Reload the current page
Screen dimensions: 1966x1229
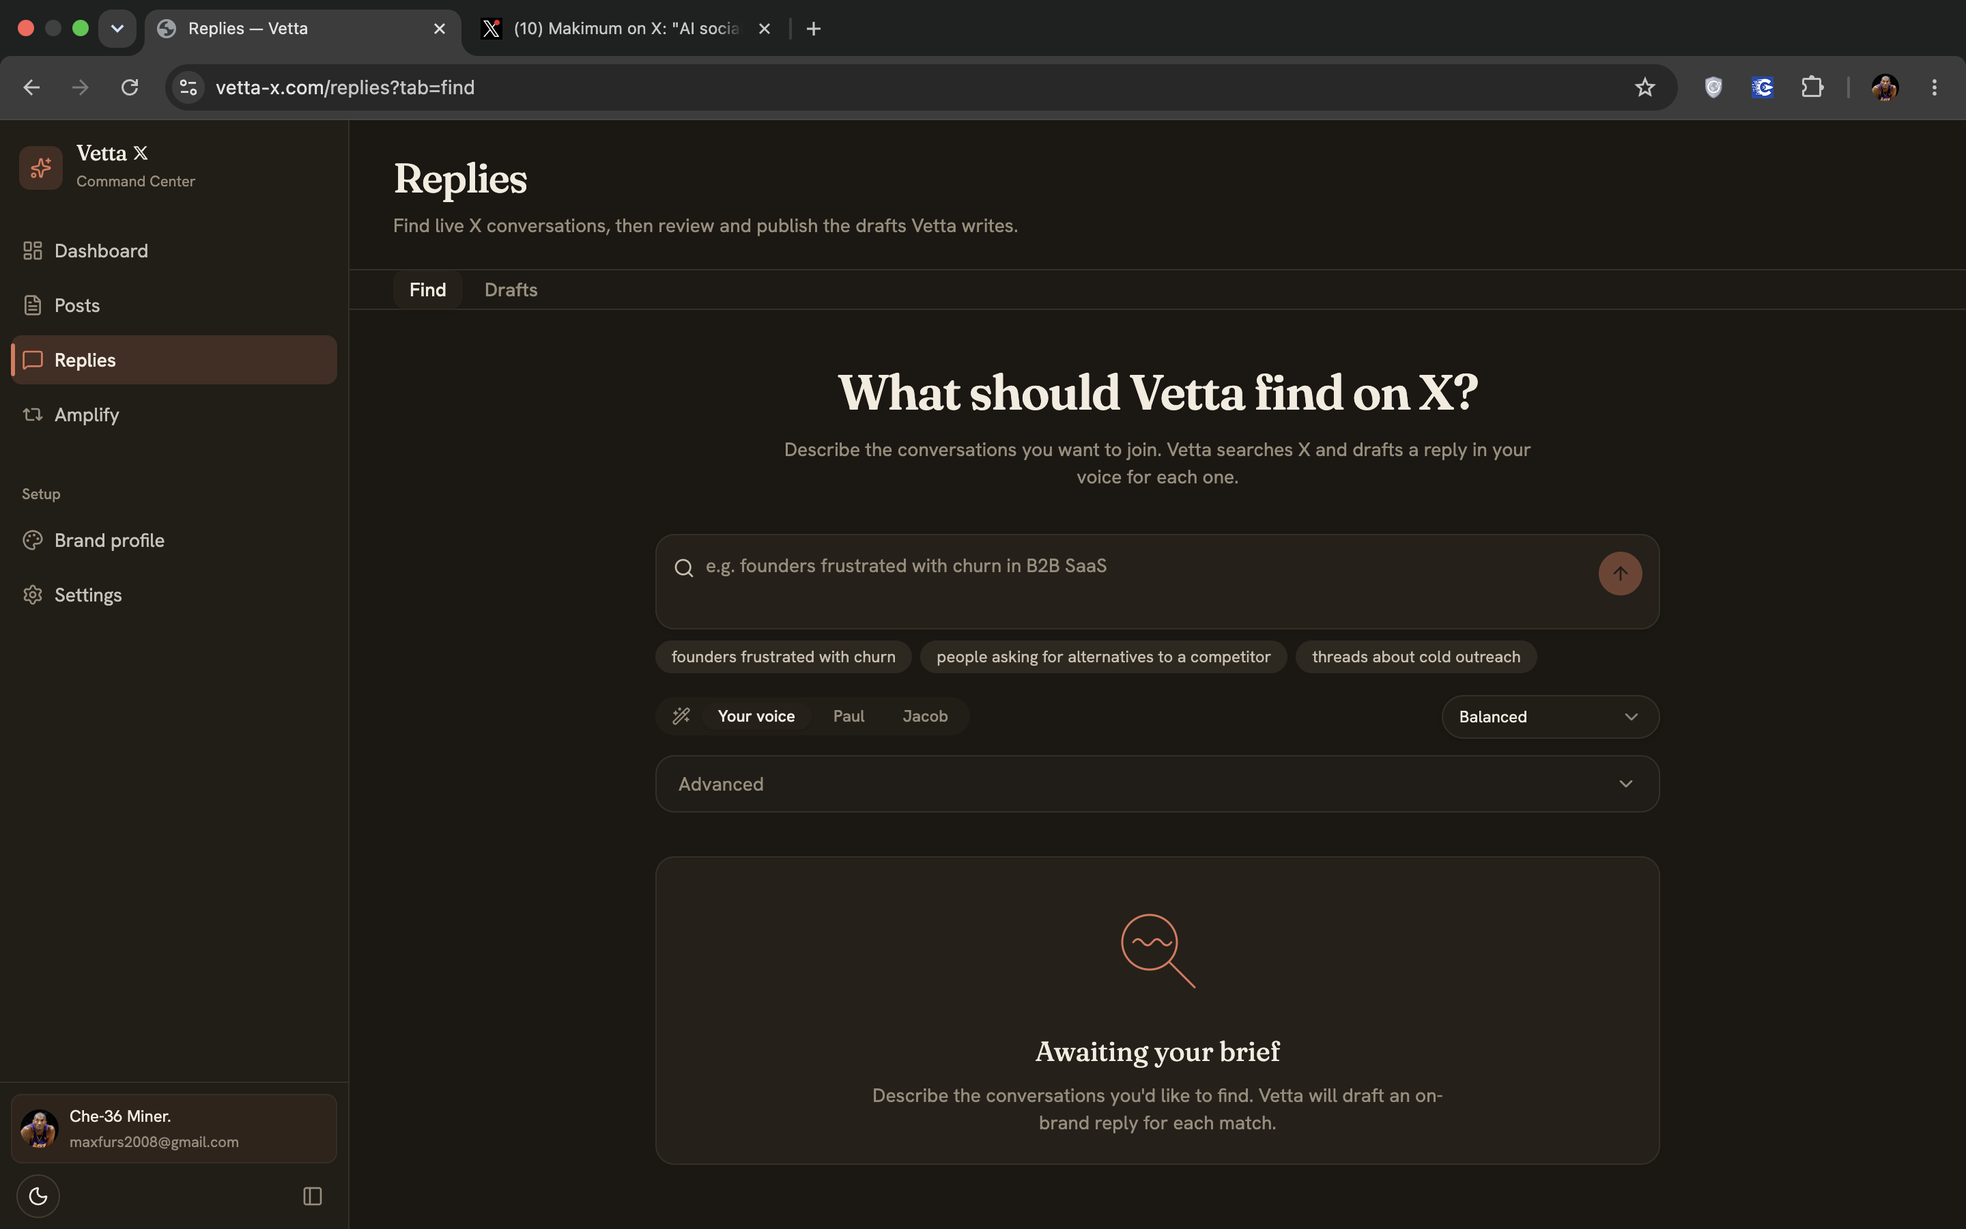[130, 87]
